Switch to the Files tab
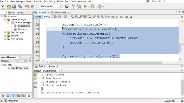The width and height of the screenshot is (184, 103). click(11, 13)
